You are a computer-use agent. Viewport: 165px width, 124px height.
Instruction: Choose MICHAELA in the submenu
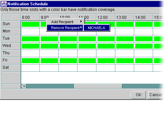[96, 28]
